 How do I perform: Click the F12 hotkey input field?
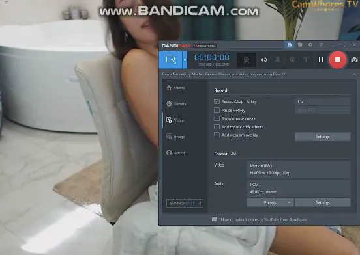(323, 101)
